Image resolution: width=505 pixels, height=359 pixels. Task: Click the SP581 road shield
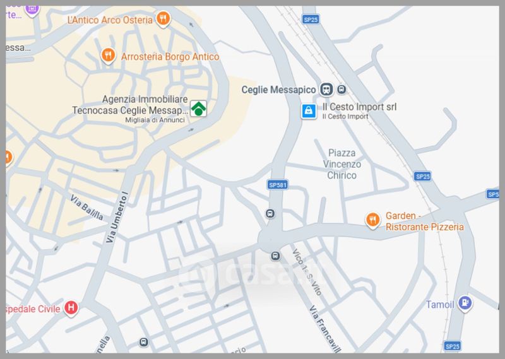(278, 185)
